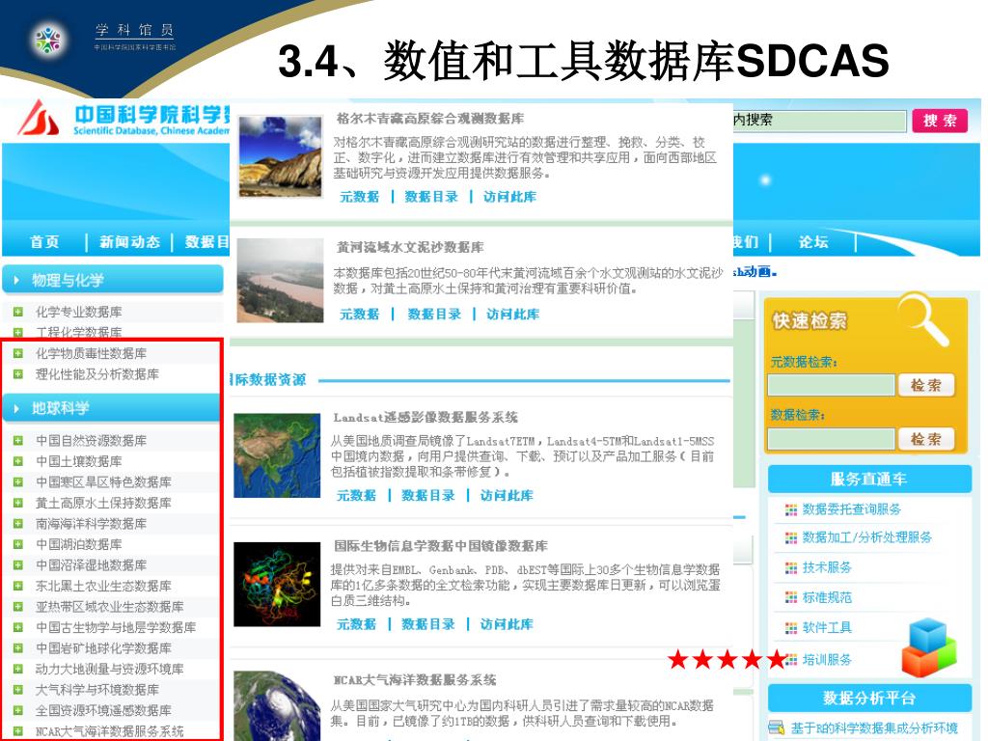Open NCAR大气海洋数据服务系统 tree item
The image size is (988, 741).
click(110, 731)
